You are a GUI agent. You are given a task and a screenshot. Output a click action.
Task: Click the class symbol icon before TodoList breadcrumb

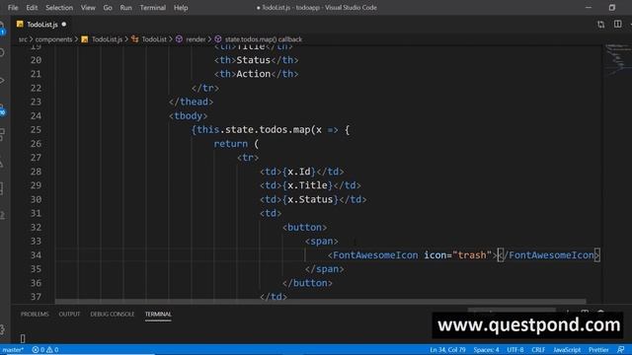click(134, 39)
